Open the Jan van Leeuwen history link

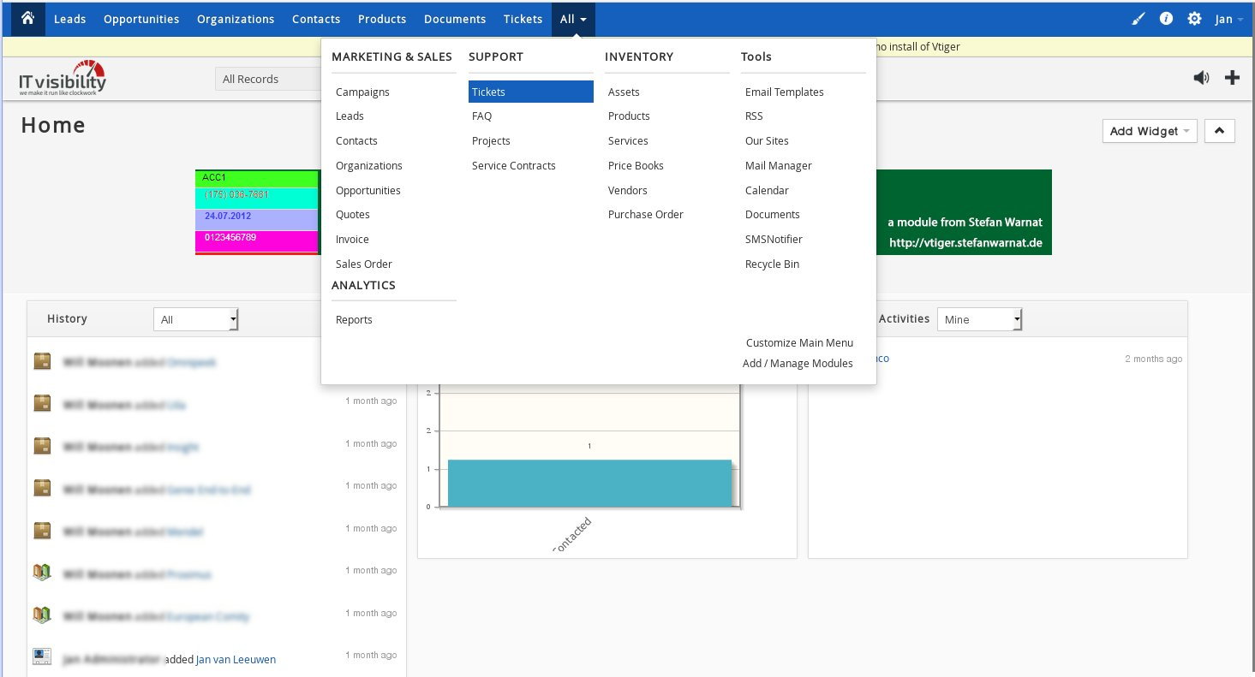click(236, 659)
